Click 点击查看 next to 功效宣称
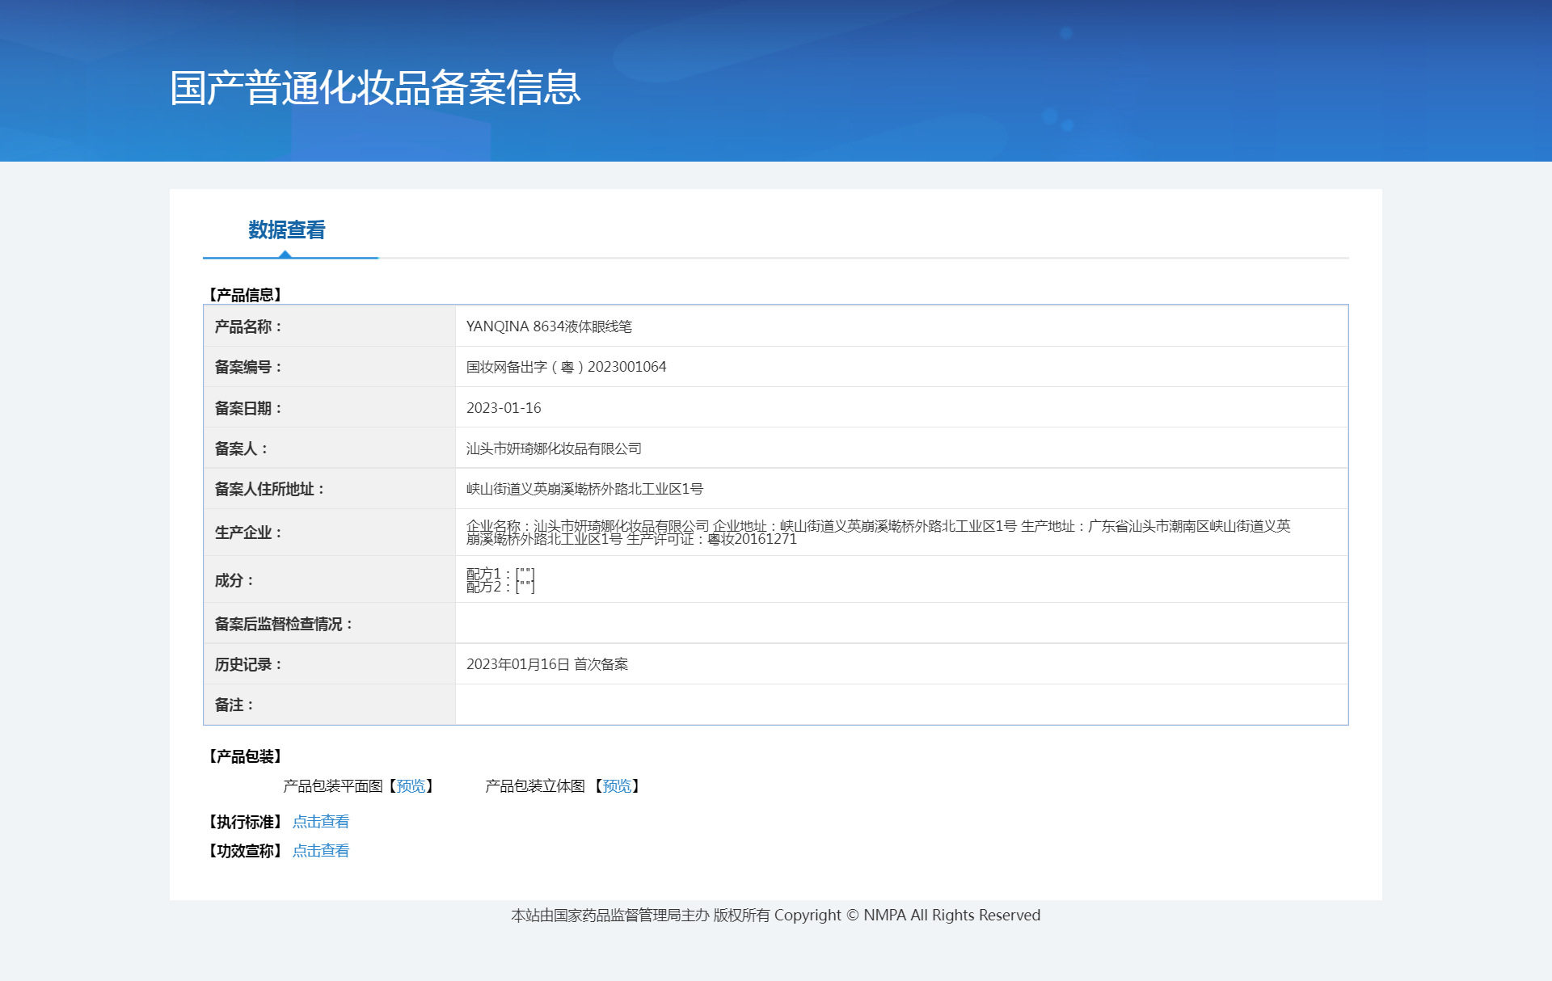 [320, 851]
